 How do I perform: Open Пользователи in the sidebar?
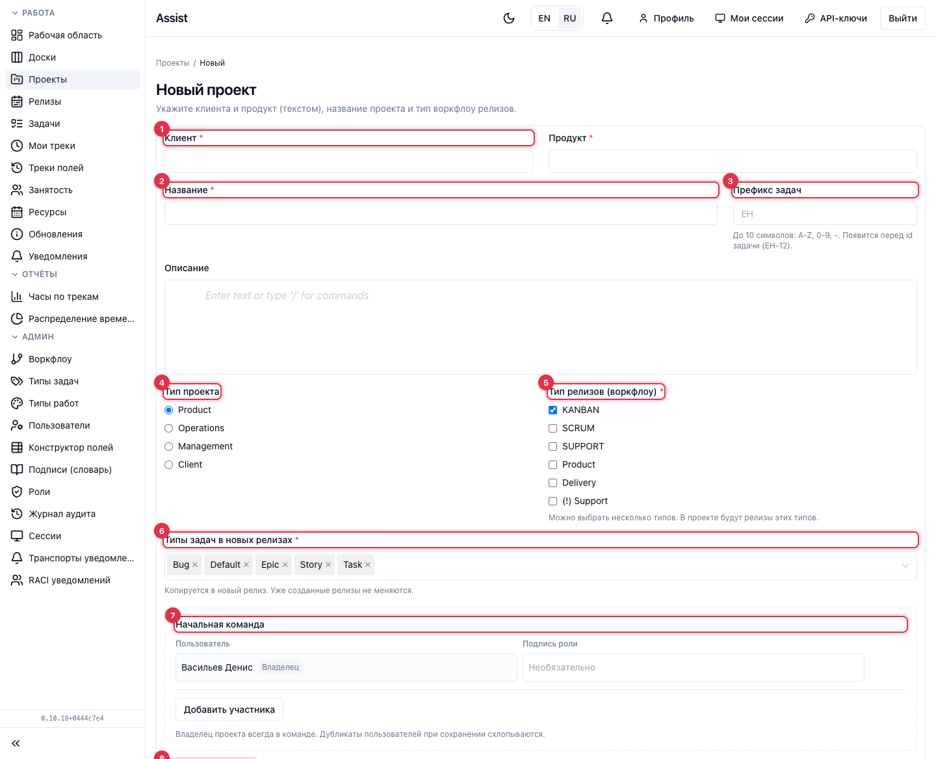click(73, 425)
